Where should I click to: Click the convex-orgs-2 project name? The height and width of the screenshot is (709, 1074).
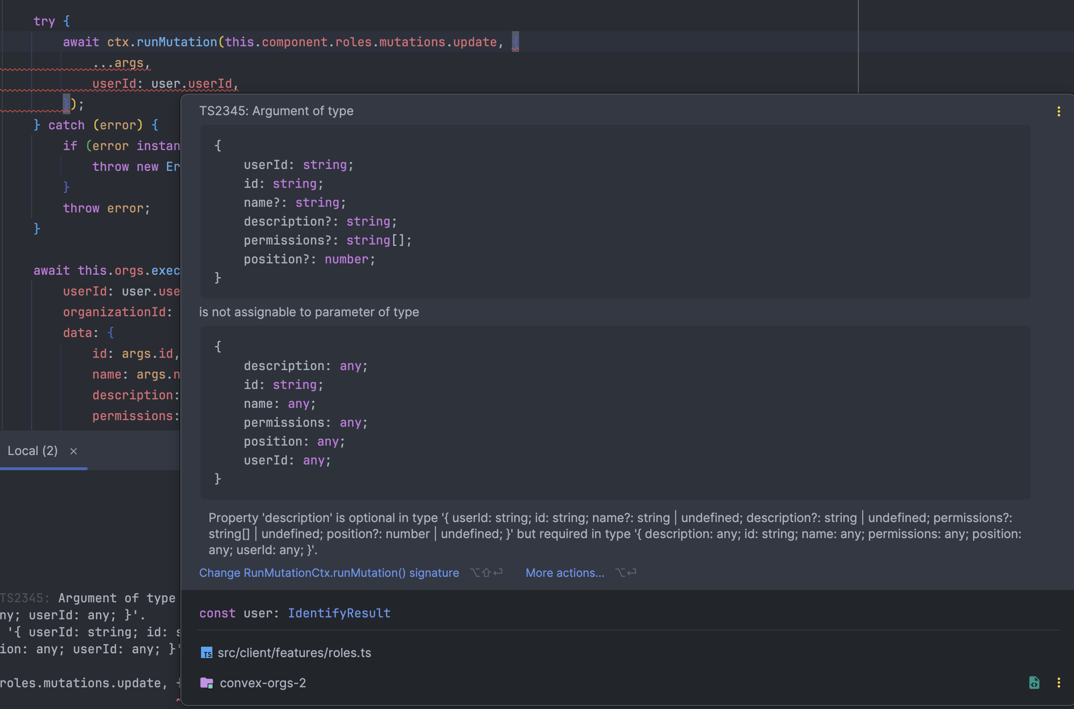pyautogui.click(x=263, y=683)
